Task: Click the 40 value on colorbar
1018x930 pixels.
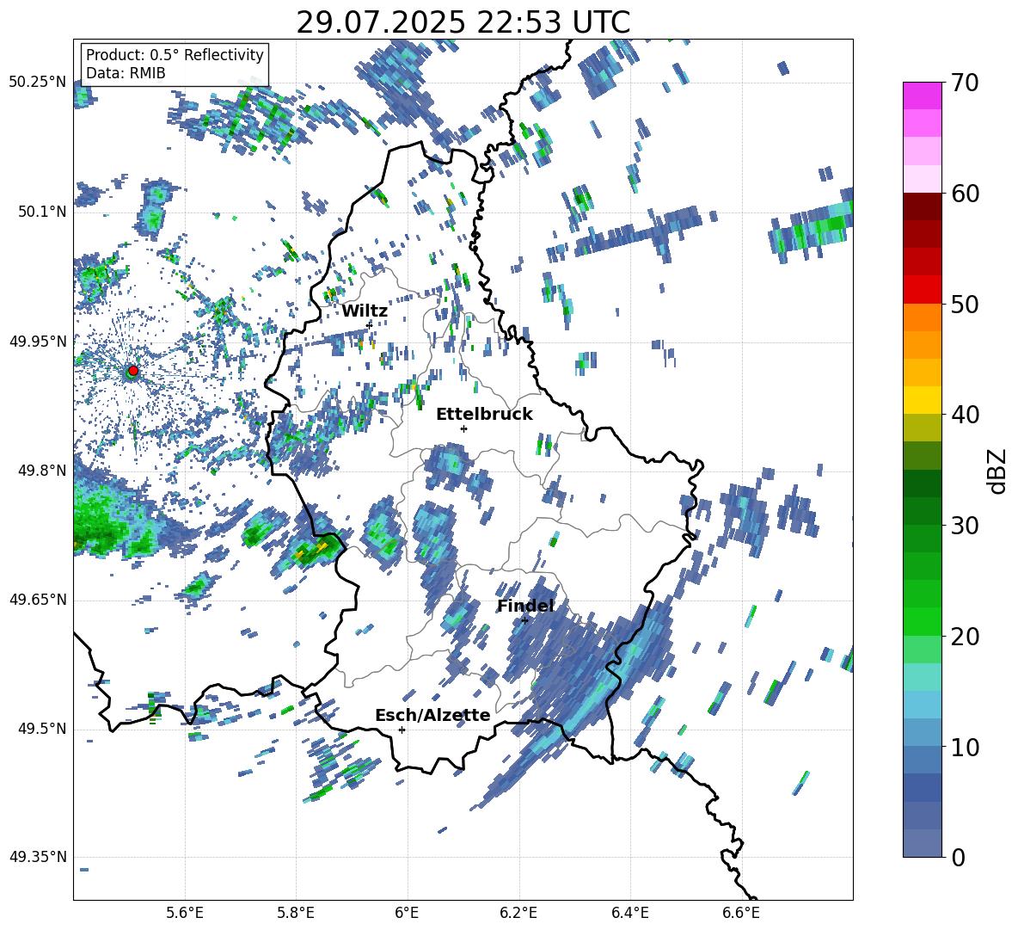Action: tap(965, 415)
